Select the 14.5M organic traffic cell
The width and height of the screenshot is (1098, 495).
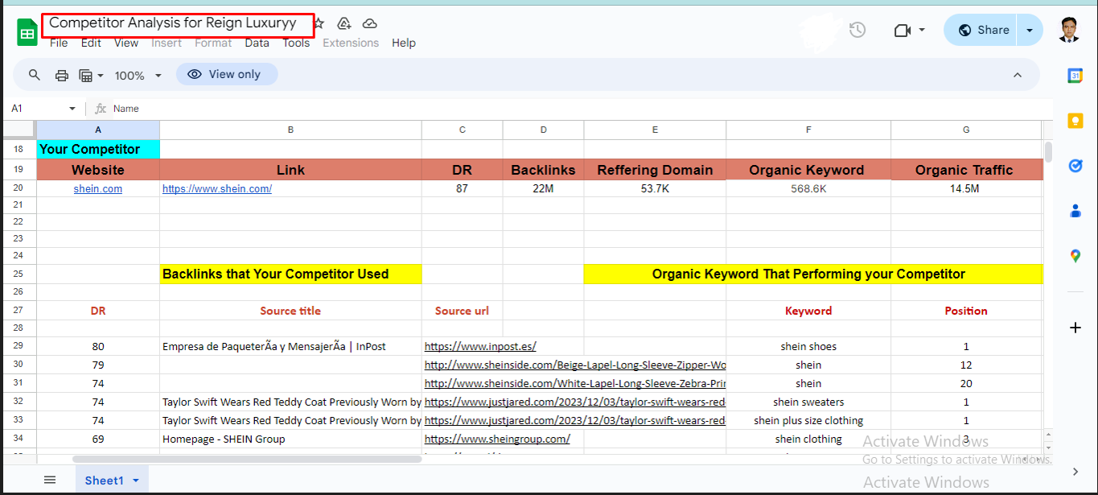pyautogui.click(x=966, y=189)
